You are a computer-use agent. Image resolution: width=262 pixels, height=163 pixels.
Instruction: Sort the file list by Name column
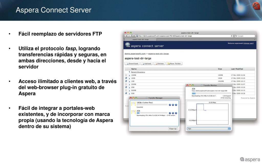134,69
